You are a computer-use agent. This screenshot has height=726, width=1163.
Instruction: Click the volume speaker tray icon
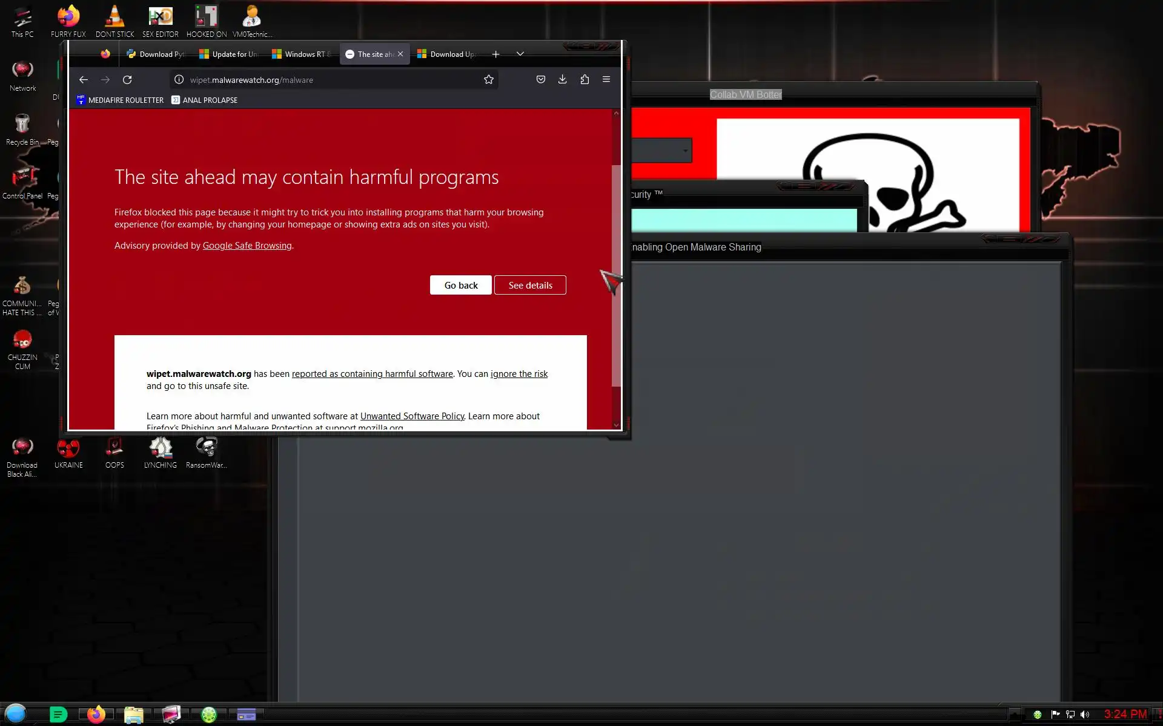click(1084, 715)
